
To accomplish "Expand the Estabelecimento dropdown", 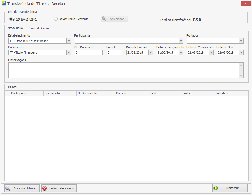I will click(69, 41).
